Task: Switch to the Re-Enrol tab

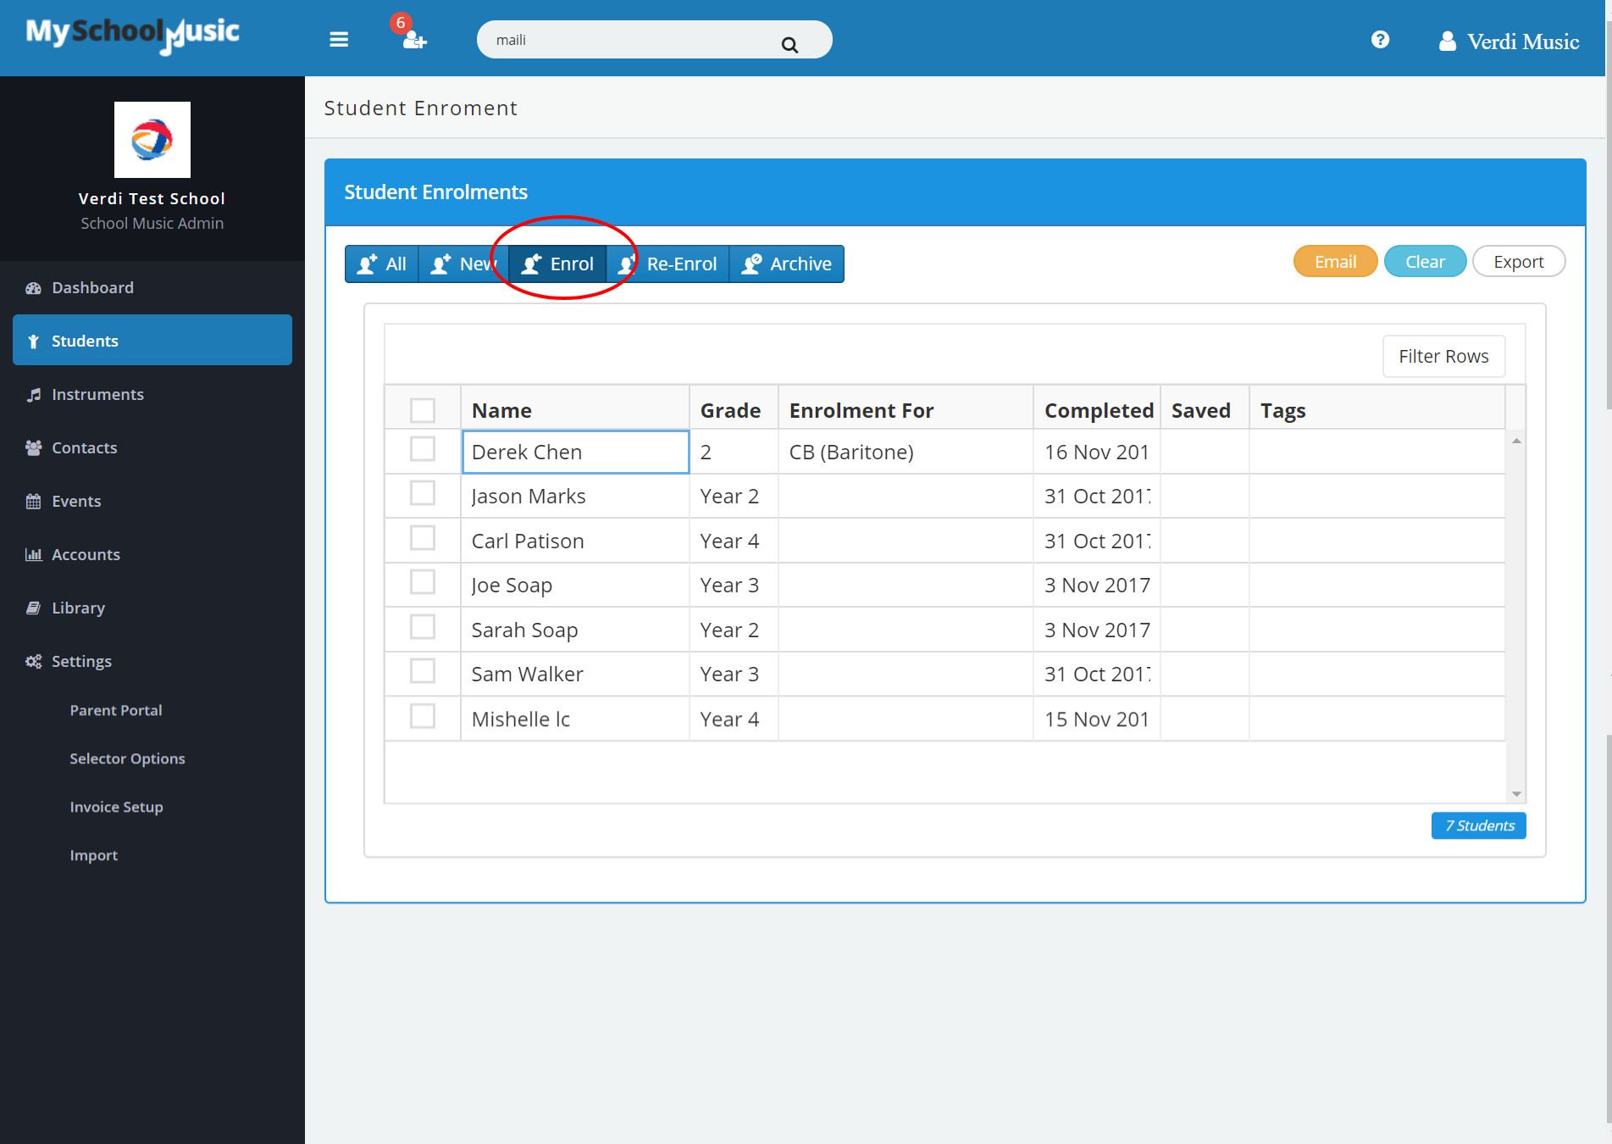Action: click(668, 264)
